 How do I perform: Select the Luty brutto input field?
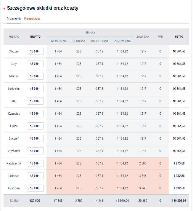pyautogui.click(x=36, y=64)
